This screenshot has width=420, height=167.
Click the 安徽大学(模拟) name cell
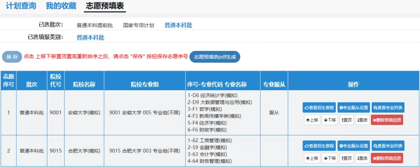click(x=84, y=113)
